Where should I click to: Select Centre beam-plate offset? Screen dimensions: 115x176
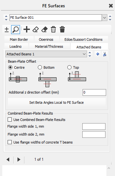point(10,67)
